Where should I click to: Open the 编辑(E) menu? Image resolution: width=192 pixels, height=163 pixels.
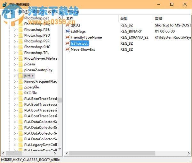pyautogui.click(x=23, y=12)
